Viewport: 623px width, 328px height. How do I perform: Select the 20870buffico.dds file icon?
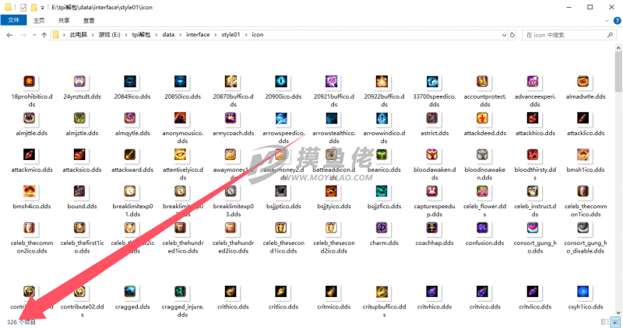[231, 82]
